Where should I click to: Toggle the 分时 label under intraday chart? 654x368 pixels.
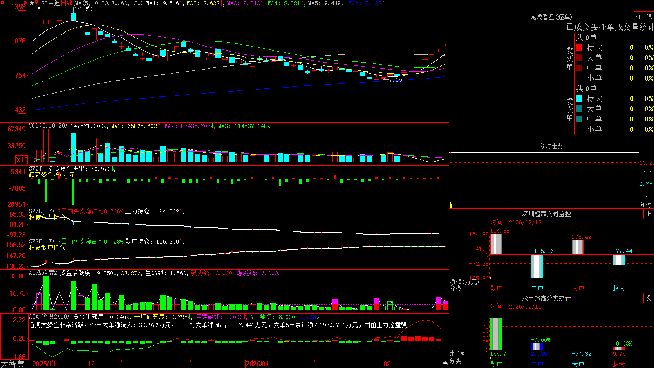pyautogui.click(x=645, y=204)
